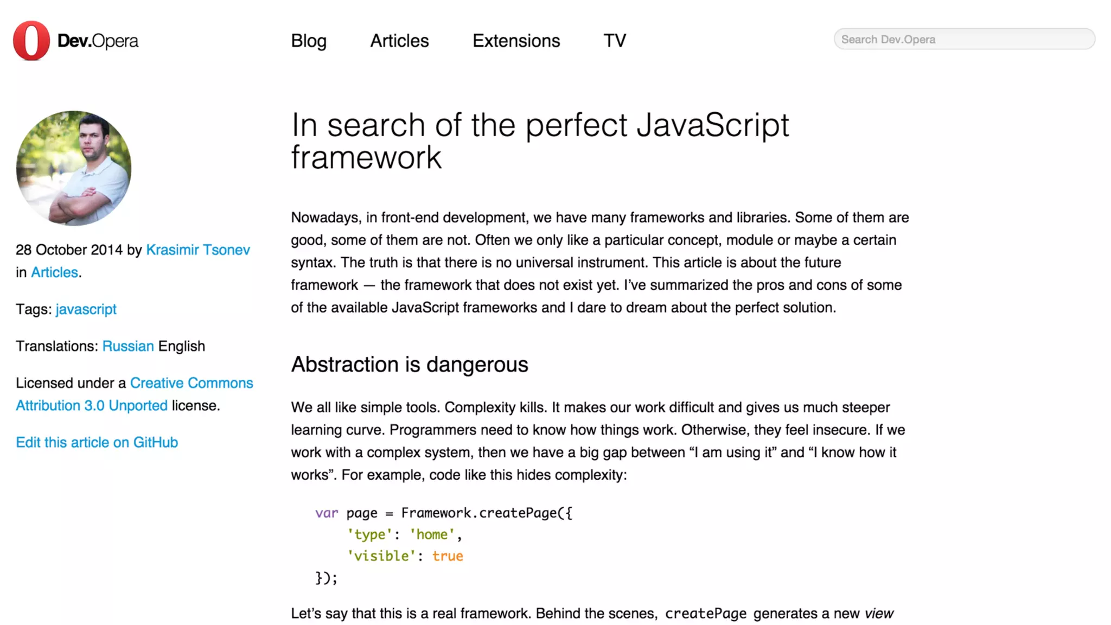
Task: Open the Creative Commons license link
Action: [x=191, y=383]
